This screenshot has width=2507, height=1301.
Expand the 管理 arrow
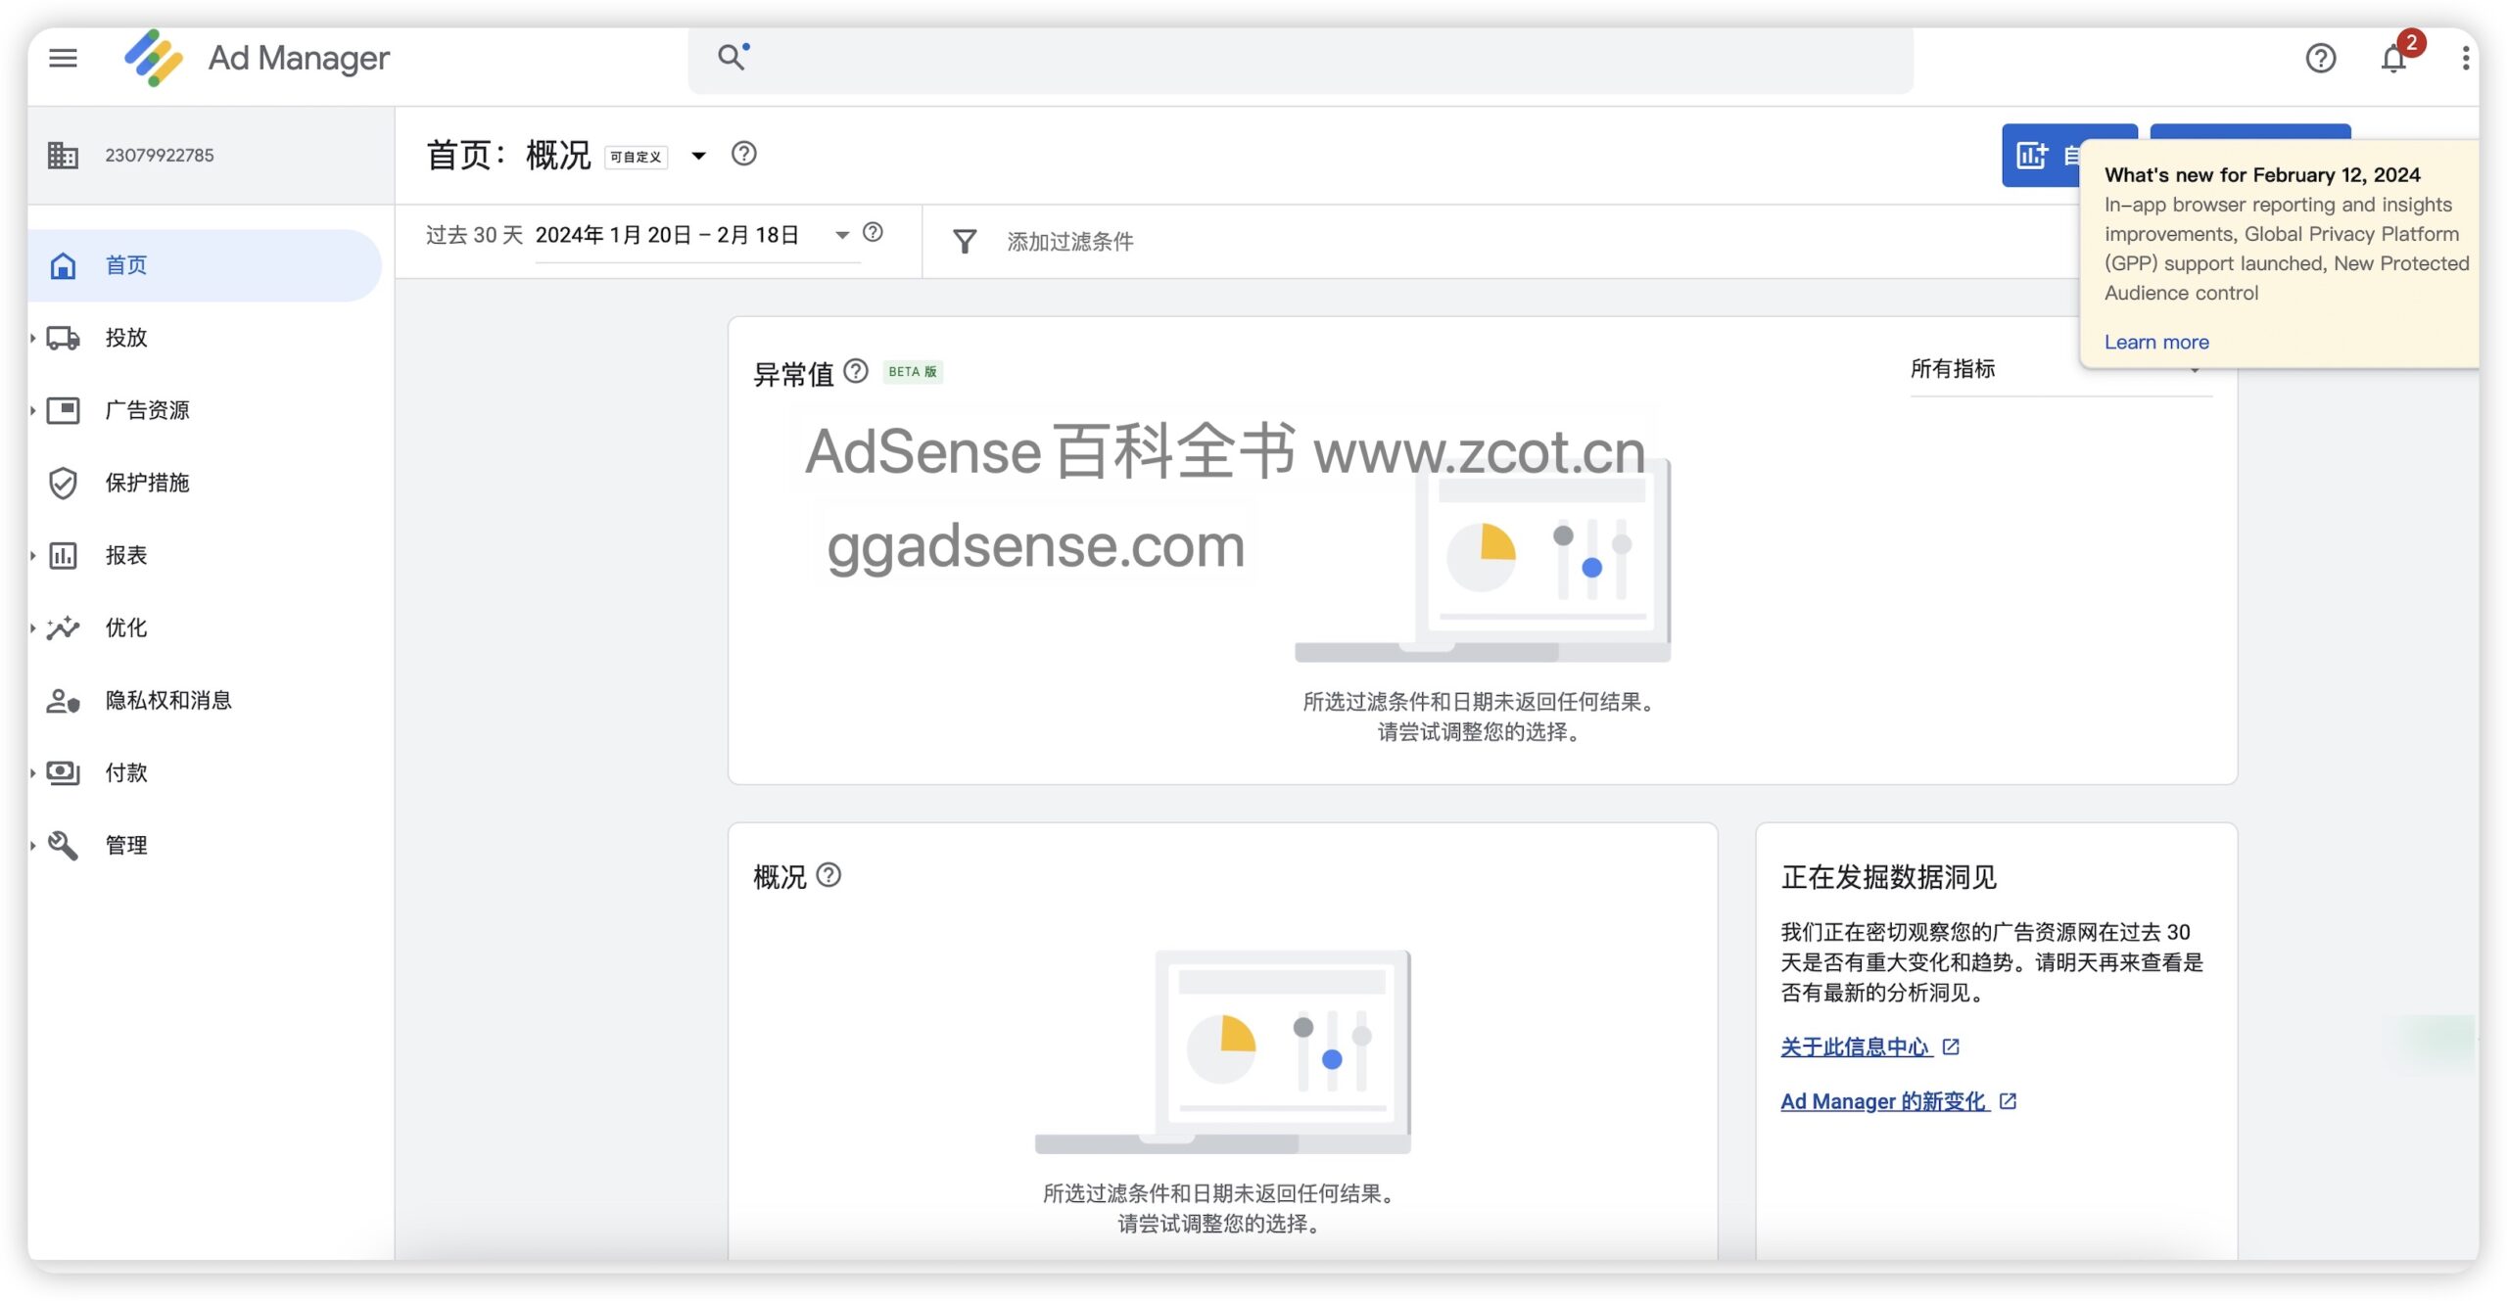[32, 845]
